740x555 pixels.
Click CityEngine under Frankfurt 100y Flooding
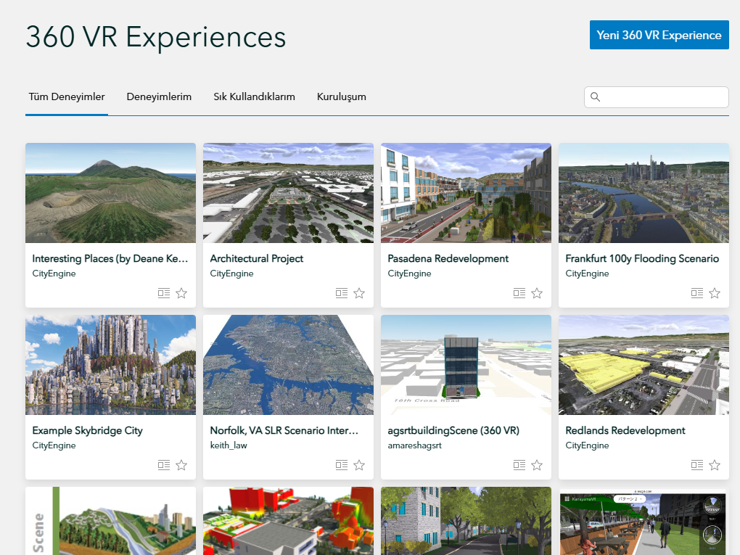[587, 274]
